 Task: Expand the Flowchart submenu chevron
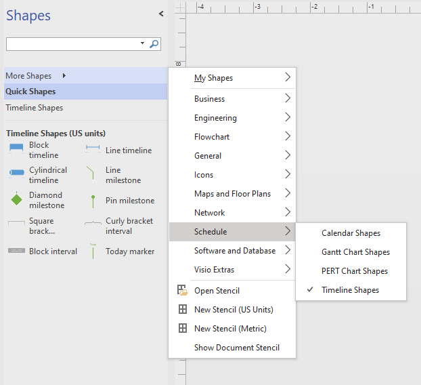pos(288,136)
